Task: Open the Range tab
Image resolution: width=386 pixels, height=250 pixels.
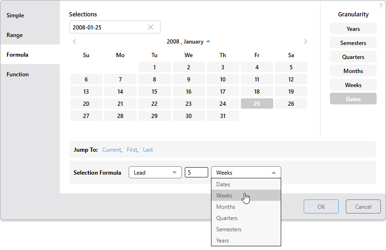Action: (15, 35)
